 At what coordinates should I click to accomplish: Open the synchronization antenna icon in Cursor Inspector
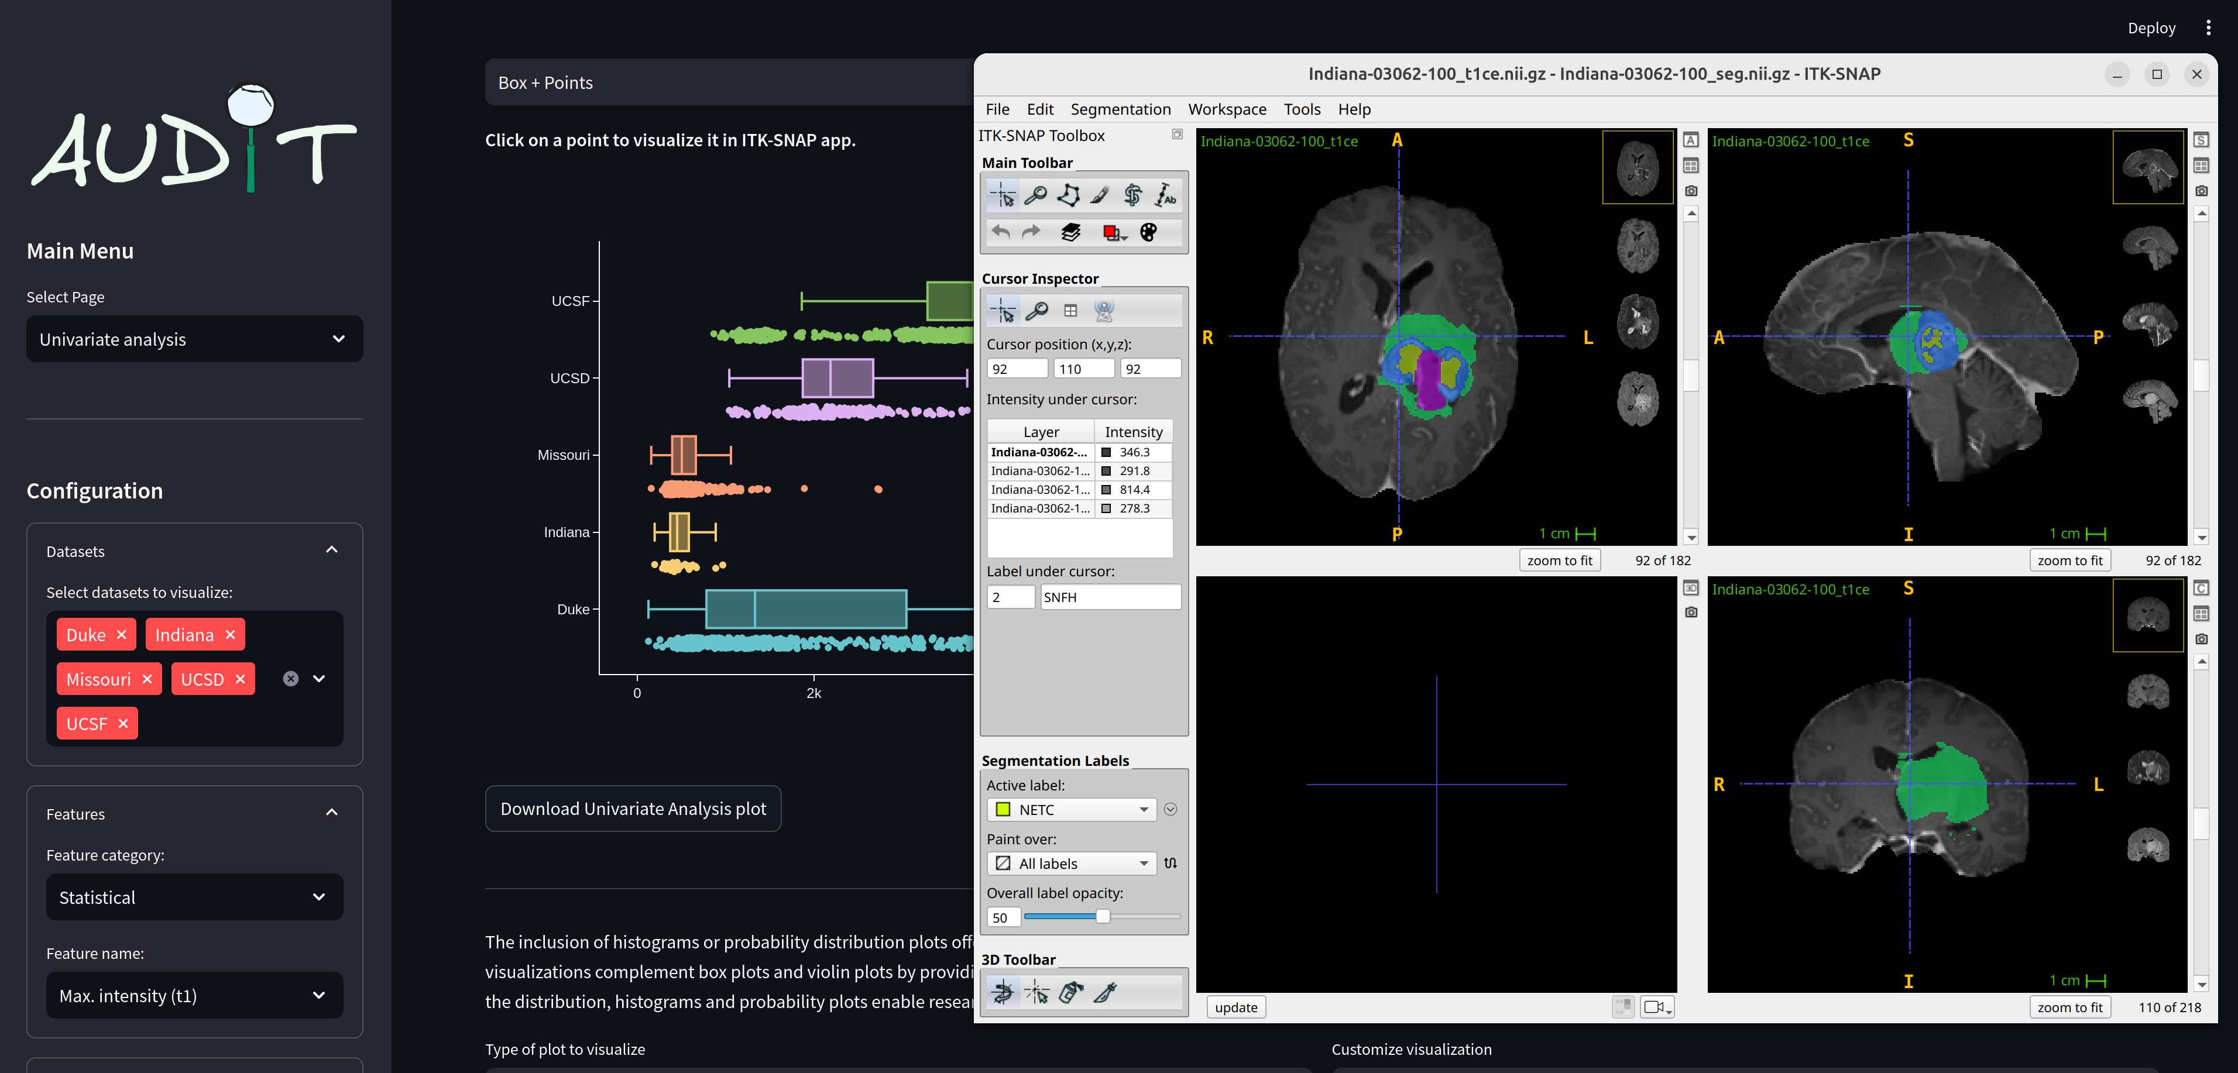(x=1103, y=310)
